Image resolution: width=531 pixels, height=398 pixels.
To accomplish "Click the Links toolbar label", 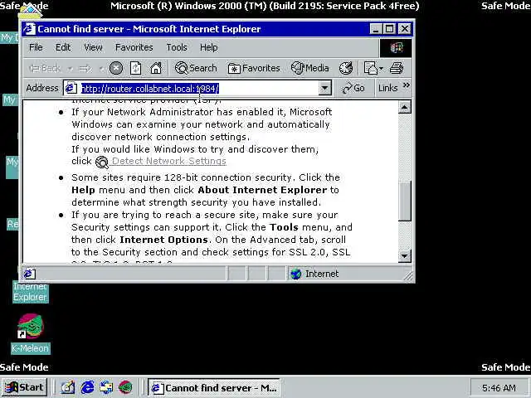I will coord(387,89).
